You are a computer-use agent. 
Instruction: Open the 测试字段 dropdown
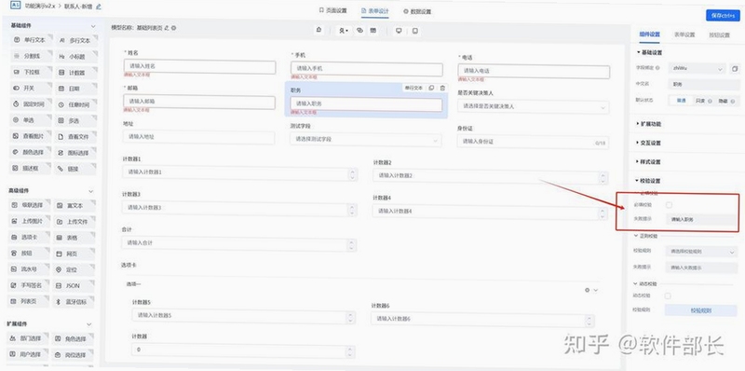coord(365,140)
